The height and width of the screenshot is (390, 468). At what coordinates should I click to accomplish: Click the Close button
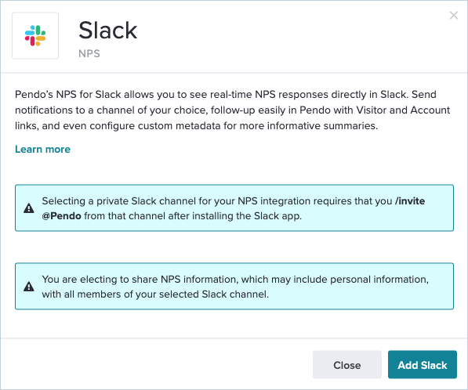coord(347,365)
